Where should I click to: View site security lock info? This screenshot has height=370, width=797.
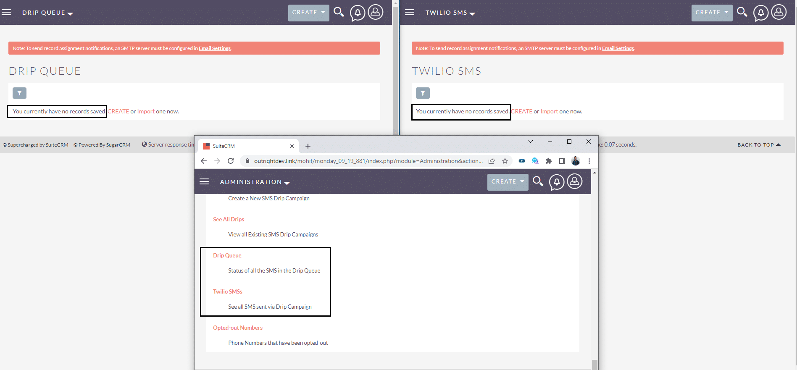[247, 161]
